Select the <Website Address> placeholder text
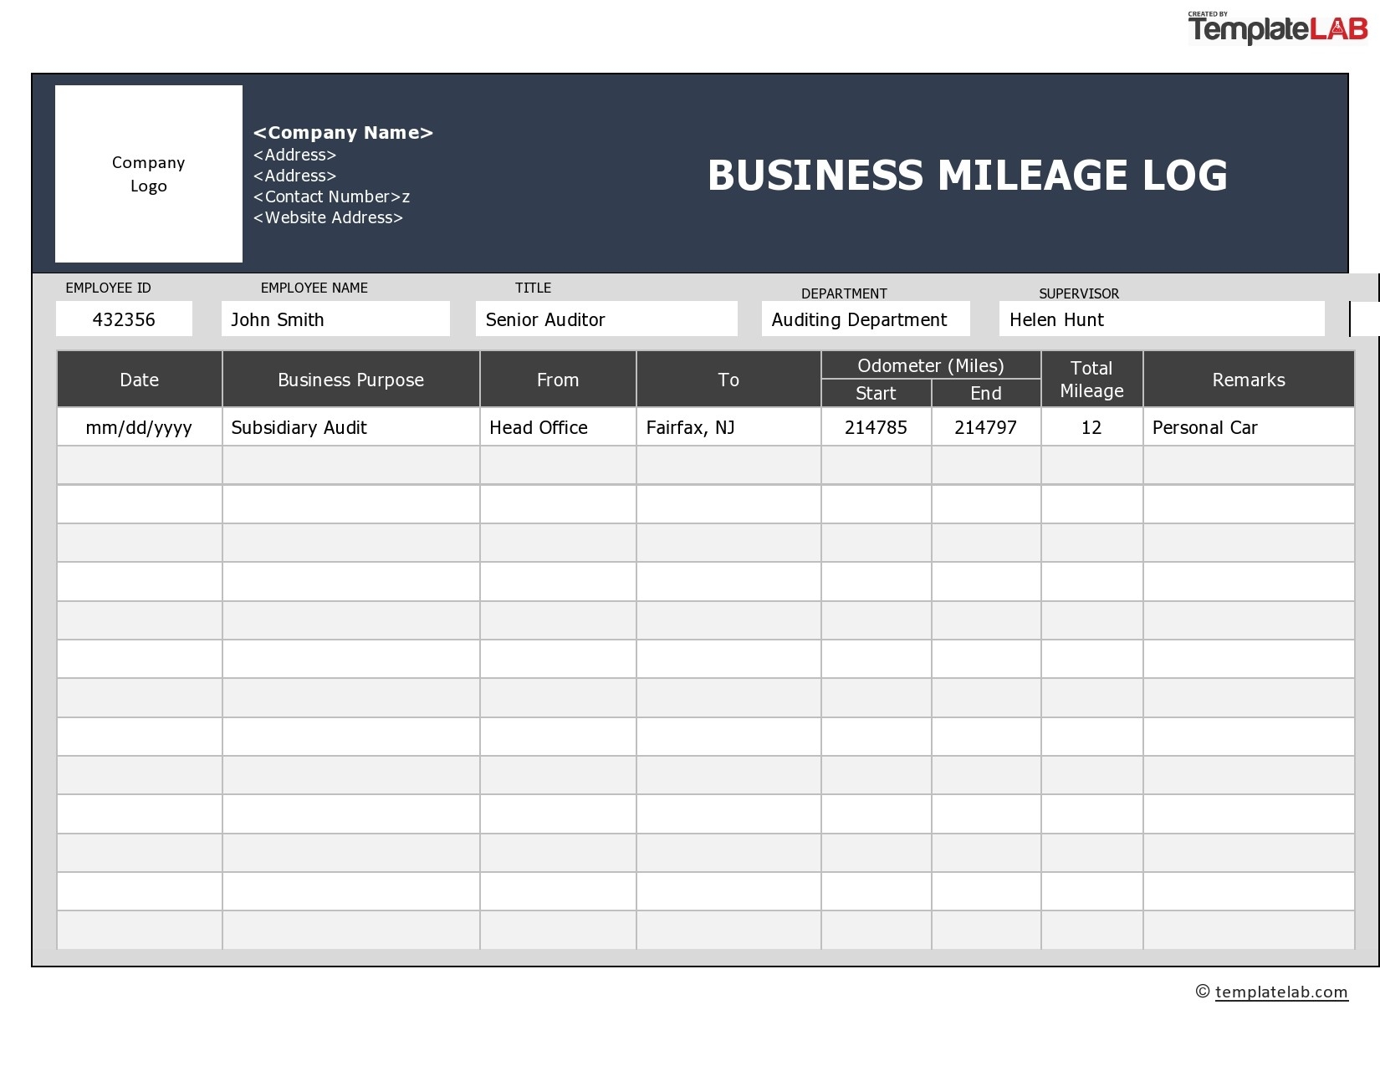The image size is (1380, 1066). click(x=327, y=217)
